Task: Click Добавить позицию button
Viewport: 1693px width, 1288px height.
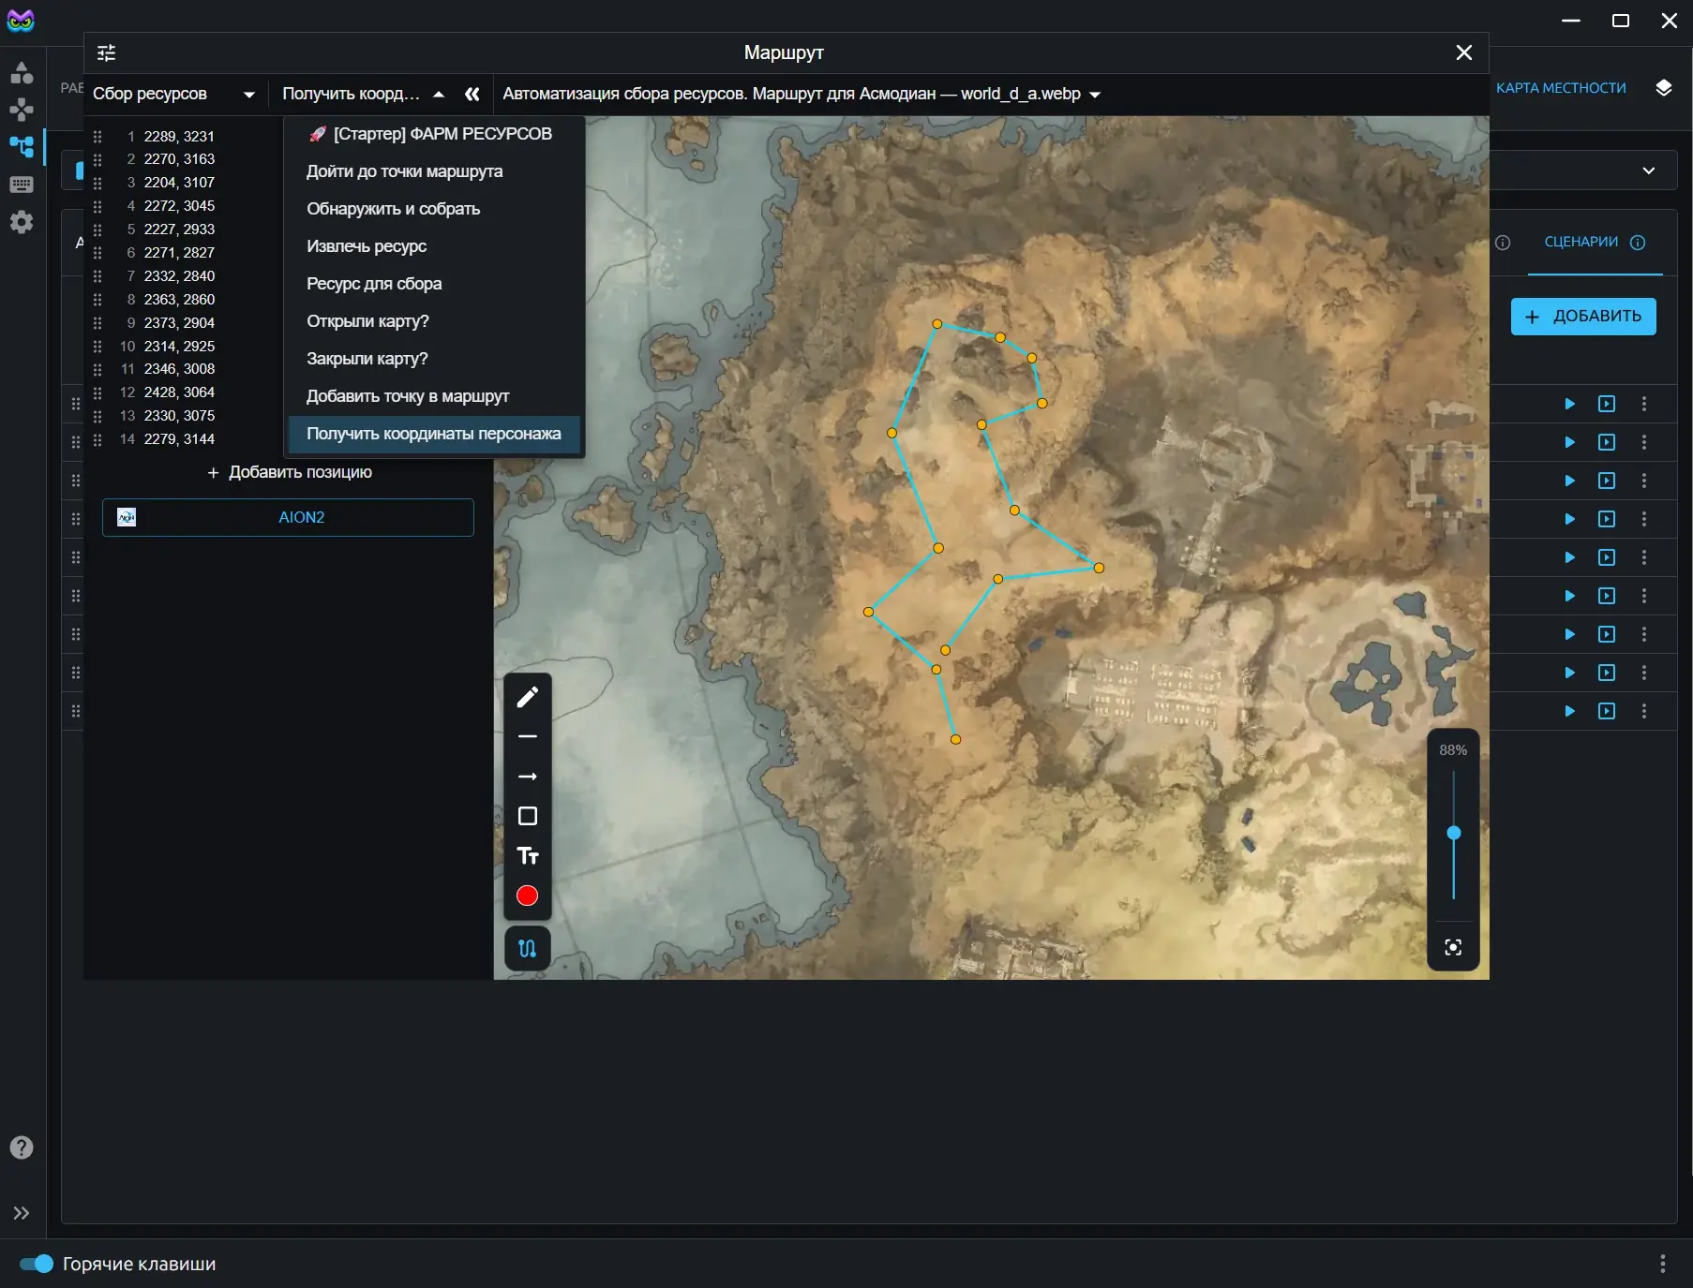Action: pos(289,472)
